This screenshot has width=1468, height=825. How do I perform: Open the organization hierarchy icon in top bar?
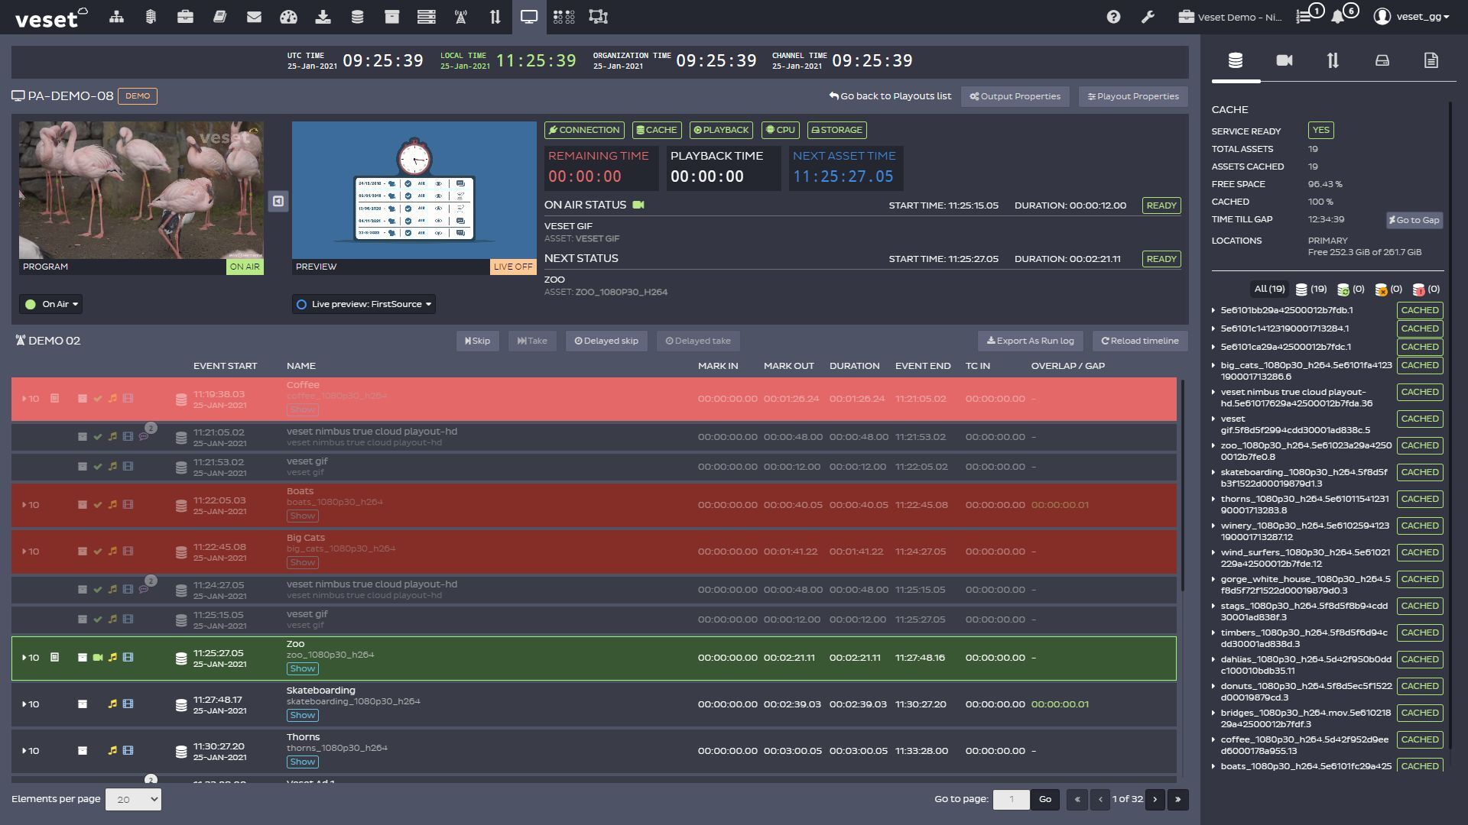click(116, 17)
